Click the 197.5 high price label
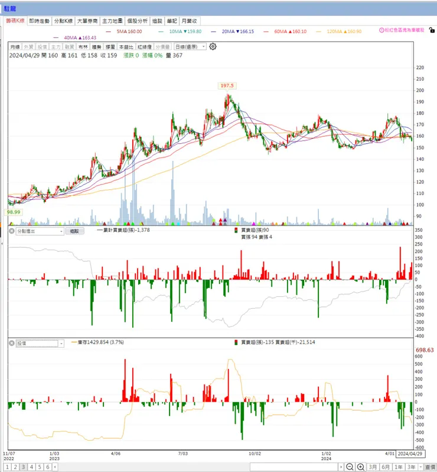Viewport: 437px width, 472px height. [x=227, y=86]
